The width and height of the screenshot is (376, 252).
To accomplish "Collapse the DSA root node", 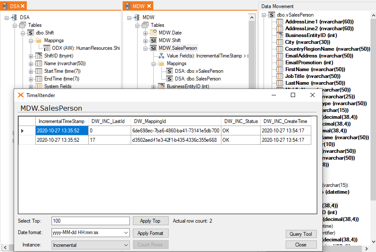I will click(x=6, y=18).
